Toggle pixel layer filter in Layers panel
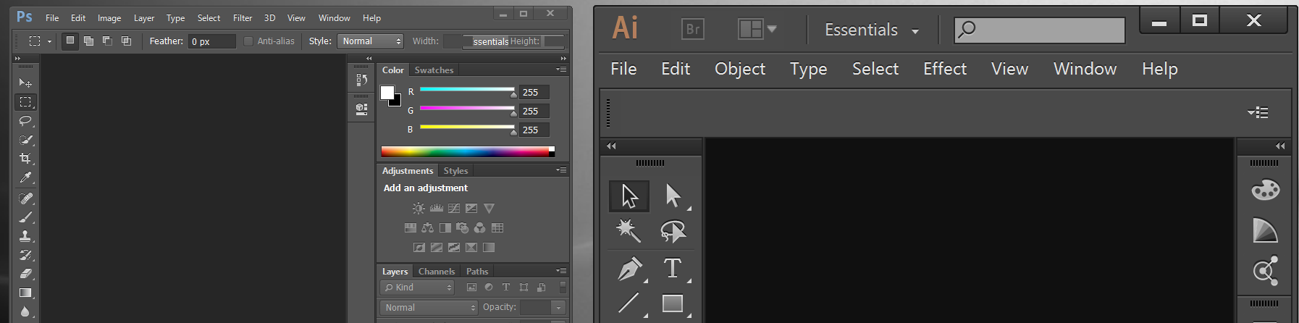The image size is (1299, 323). (x=471, y=288)
